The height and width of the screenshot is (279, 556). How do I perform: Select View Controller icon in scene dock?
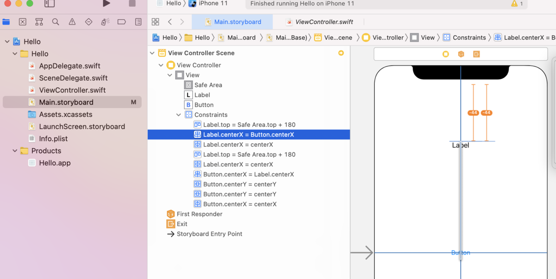446,54
